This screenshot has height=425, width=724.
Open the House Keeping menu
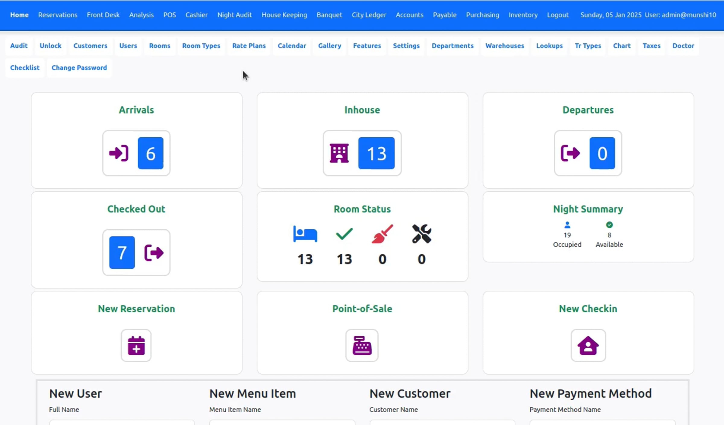tap(284, 15)
